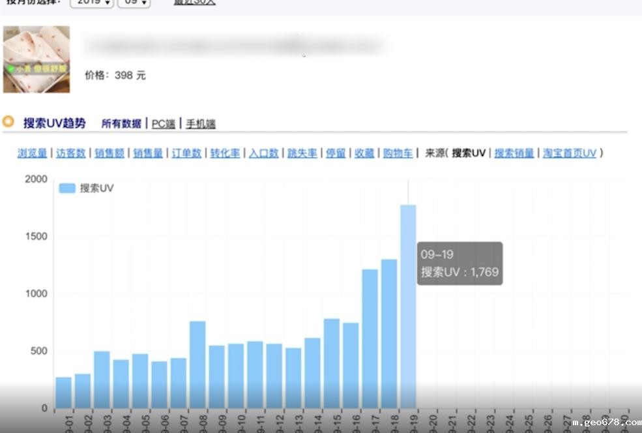Open the 访客数 metric view
Viewport: 642px width, 433px height.
(69, 153)
